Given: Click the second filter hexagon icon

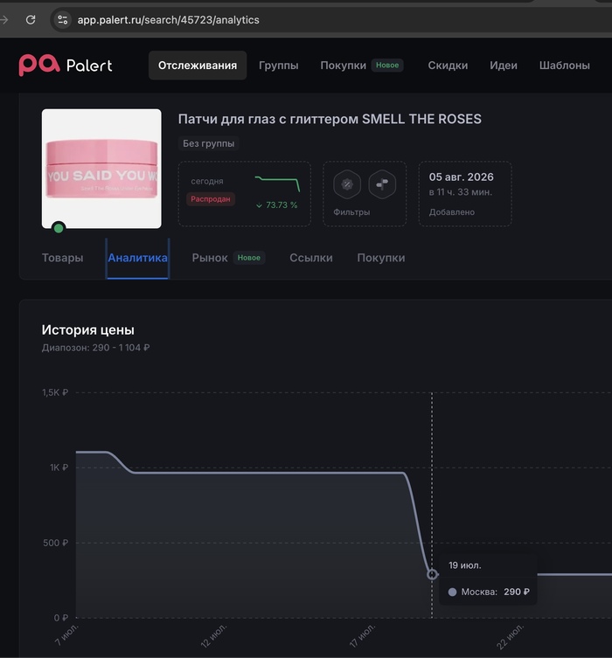Looking at the screenshot, I should [x=382, y=184].
